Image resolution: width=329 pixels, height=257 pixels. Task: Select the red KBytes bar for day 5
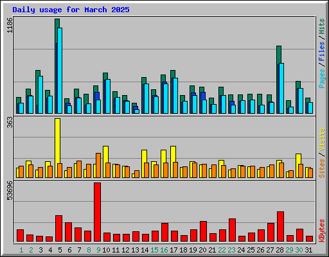pyautogui.click(x=58, y=229)
